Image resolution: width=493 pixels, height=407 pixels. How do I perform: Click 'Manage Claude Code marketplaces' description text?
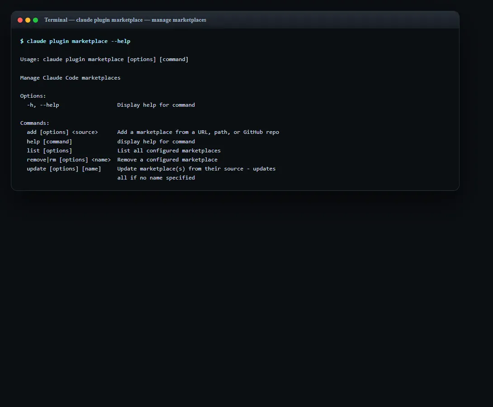pyautogui.click(x=70, y=78)
